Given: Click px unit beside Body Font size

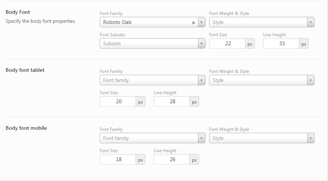Looking at the screenshot, I should point(250,44).
